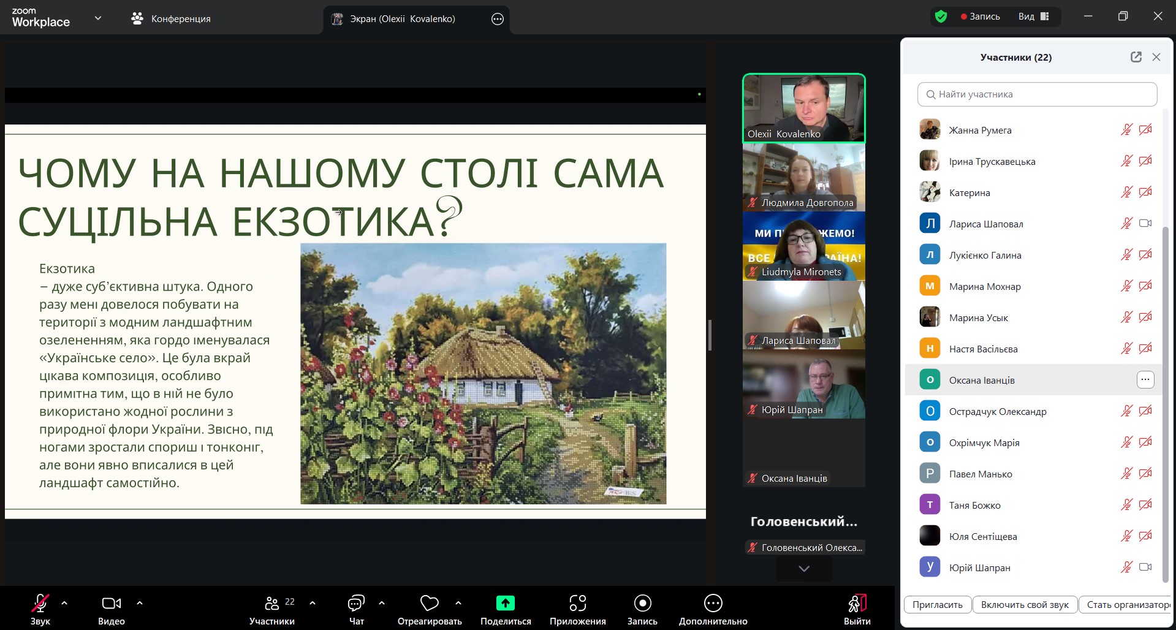Image resolution: width=1176 pixels, height=630 pixels.
Task: Unmute microphone with the Sound button
Action: pyautogui.click(x=40, y=604)
